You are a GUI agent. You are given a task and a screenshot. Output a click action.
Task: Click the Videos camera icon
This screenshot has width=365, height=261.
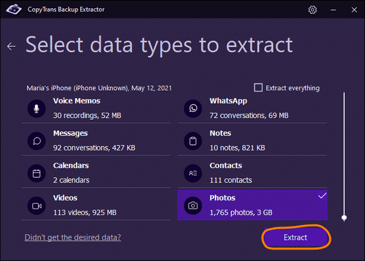(36, 206)
